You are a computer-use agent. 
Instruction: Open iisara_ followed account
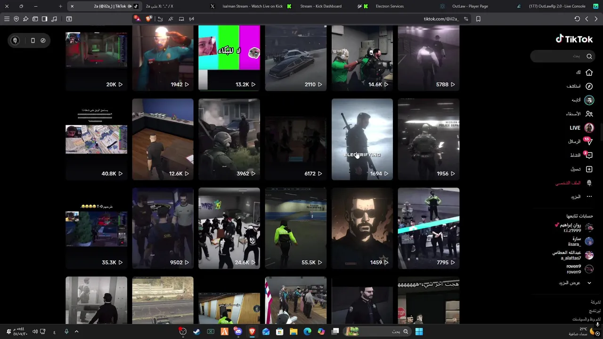[x=580, y=242]
